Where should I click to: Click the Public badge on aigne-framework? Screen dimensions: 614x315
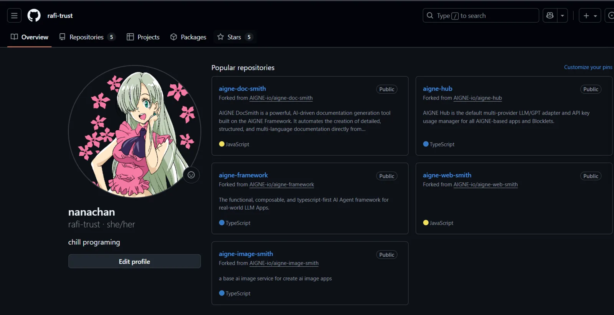[x=387, y=176]
